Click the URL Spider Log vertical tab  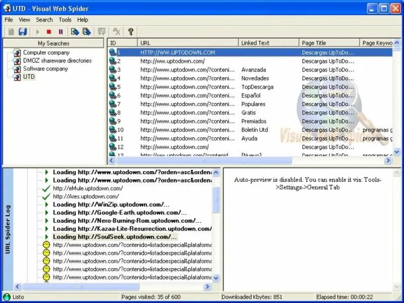pyautogui.click(x=8, y=230)
